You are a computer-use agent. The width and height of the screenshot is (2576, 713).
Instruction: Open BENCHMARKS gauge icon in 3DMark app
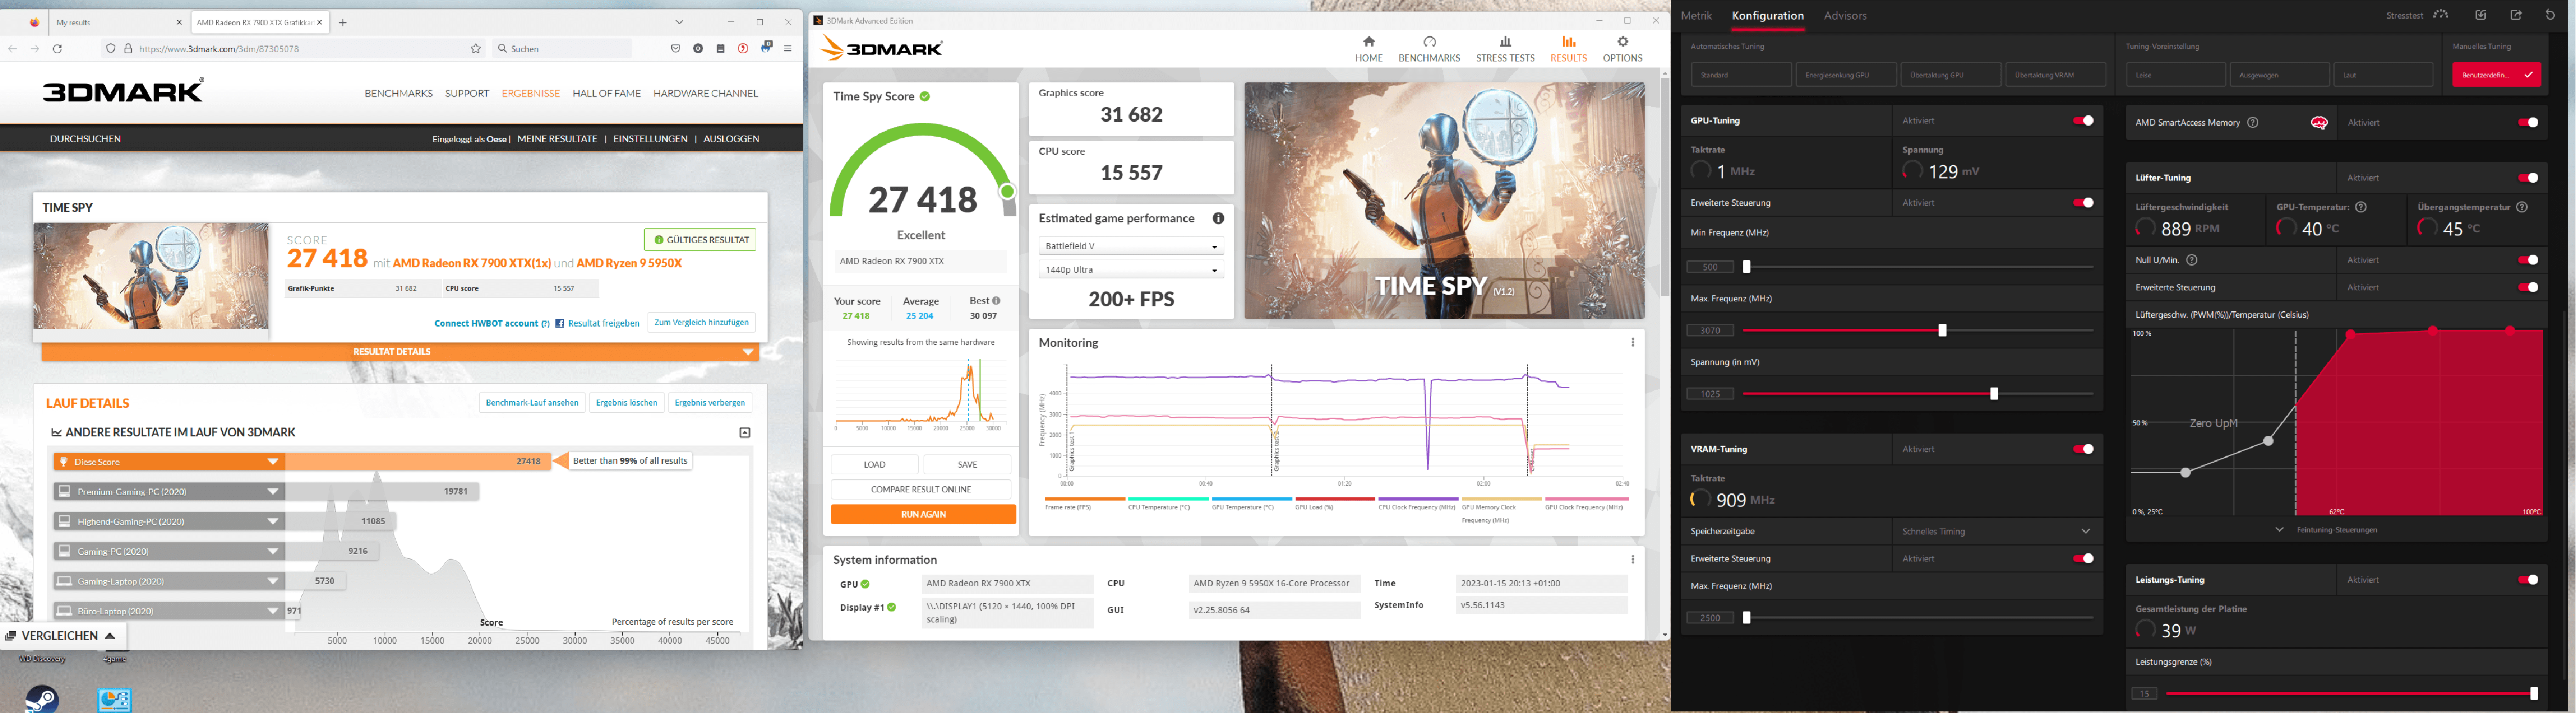click(x=1429, y=42)
